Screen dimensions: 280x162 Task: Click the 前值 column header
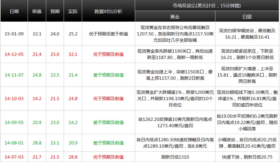(x=37, y=11)
